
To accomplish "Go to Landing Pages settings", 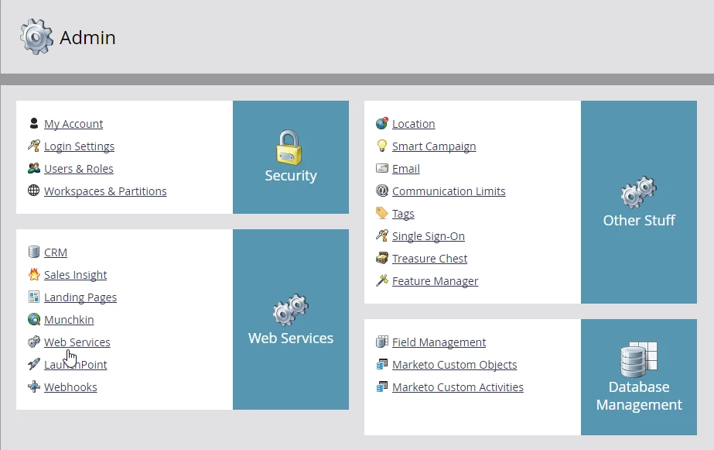I will click(80, 297).
